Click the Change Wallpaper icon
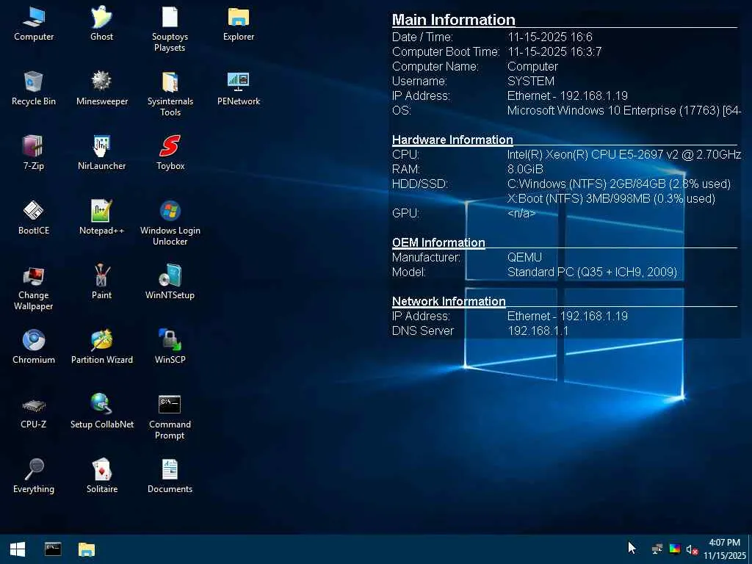Screen dimensions: 752x564 click(34, 288)
